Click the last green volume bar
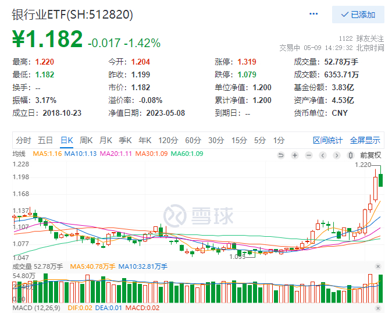This screenshot has height=313, width=392. (x=380, y=289)
